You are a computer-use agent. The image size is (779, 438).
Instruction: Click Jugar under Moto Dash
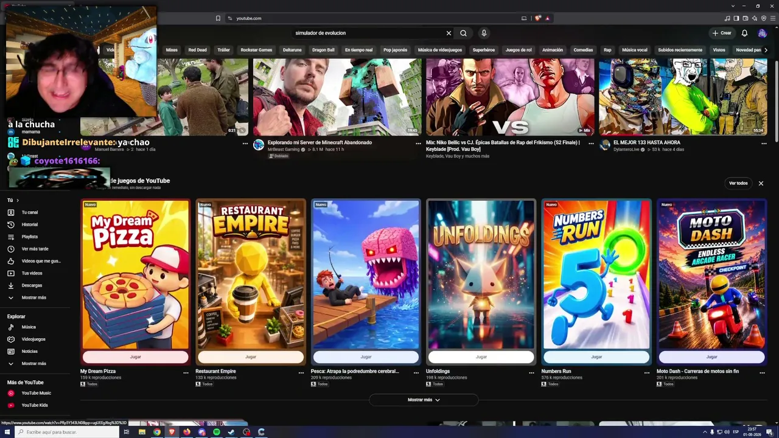coord(711,357)
